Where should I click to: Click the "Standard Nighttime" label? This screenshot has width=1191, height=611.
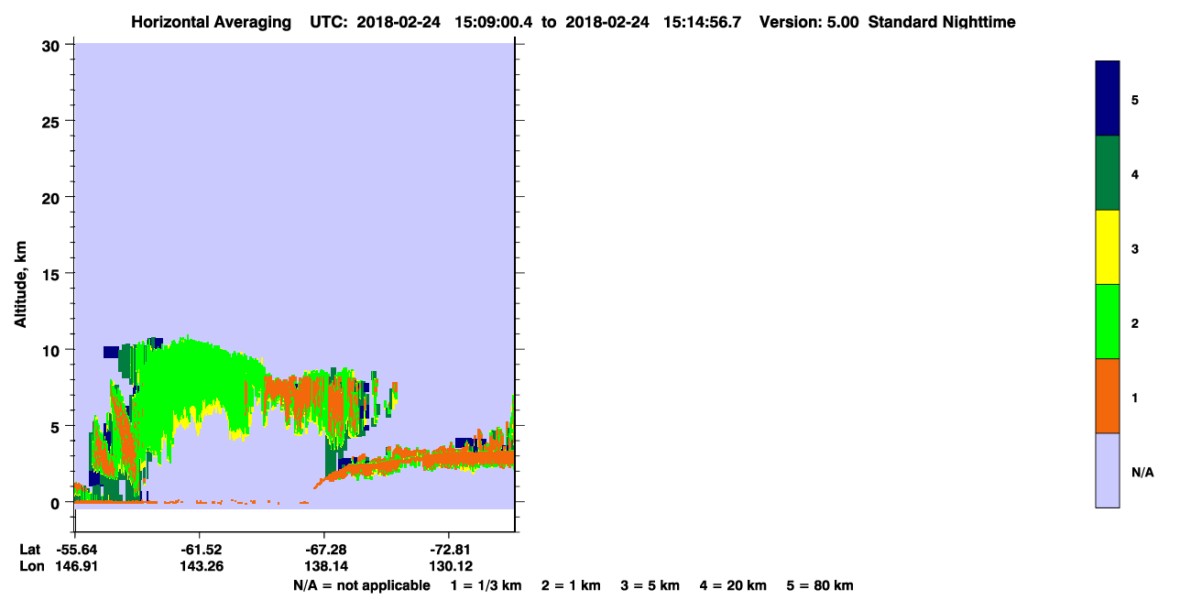click(x=942, y=22)
